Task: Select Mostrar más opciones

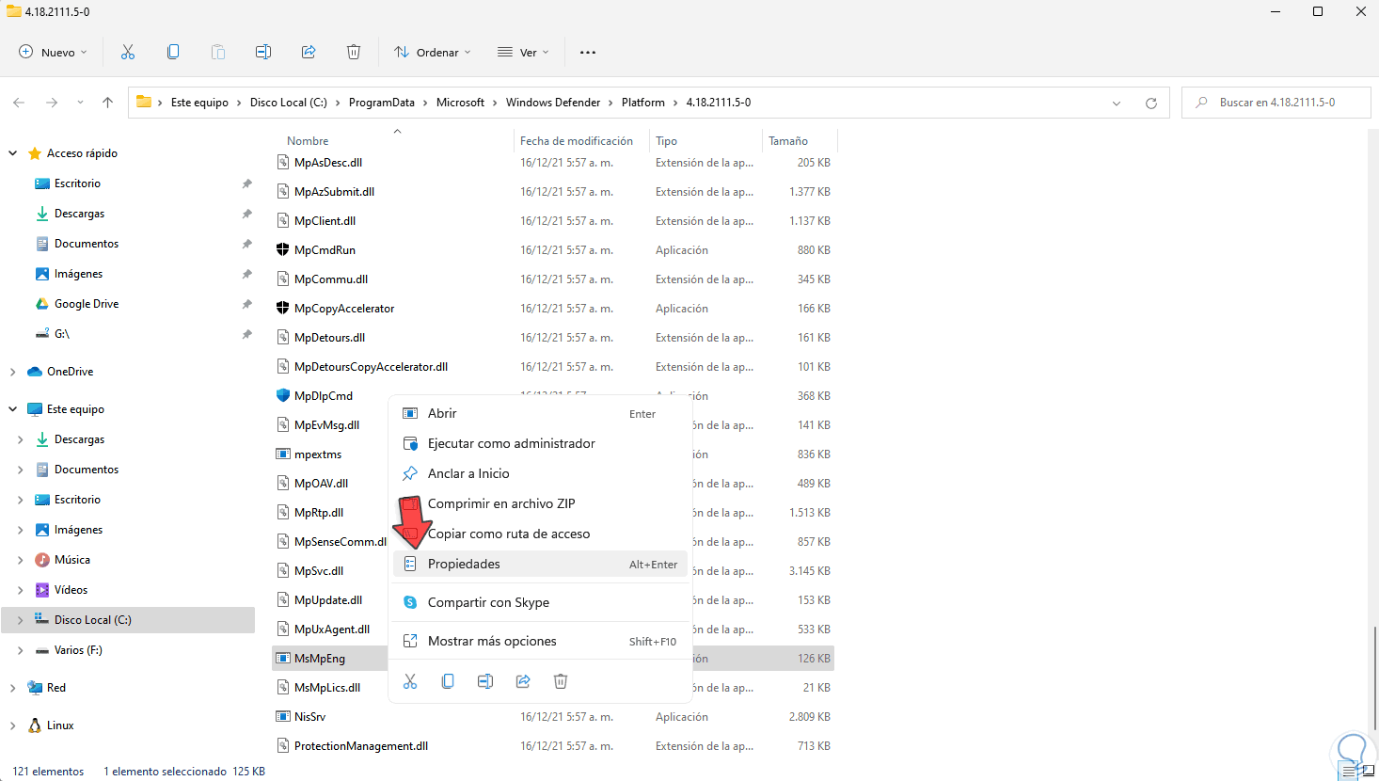Action: coord(539,641)
